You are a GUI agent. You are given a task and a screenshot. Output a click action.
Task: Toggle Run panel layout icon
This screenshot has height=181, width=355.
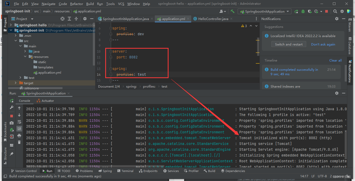tap(12, 145)
